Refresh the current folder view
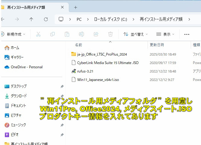Viewport: 201px width, 145px height. click(46, 19)
